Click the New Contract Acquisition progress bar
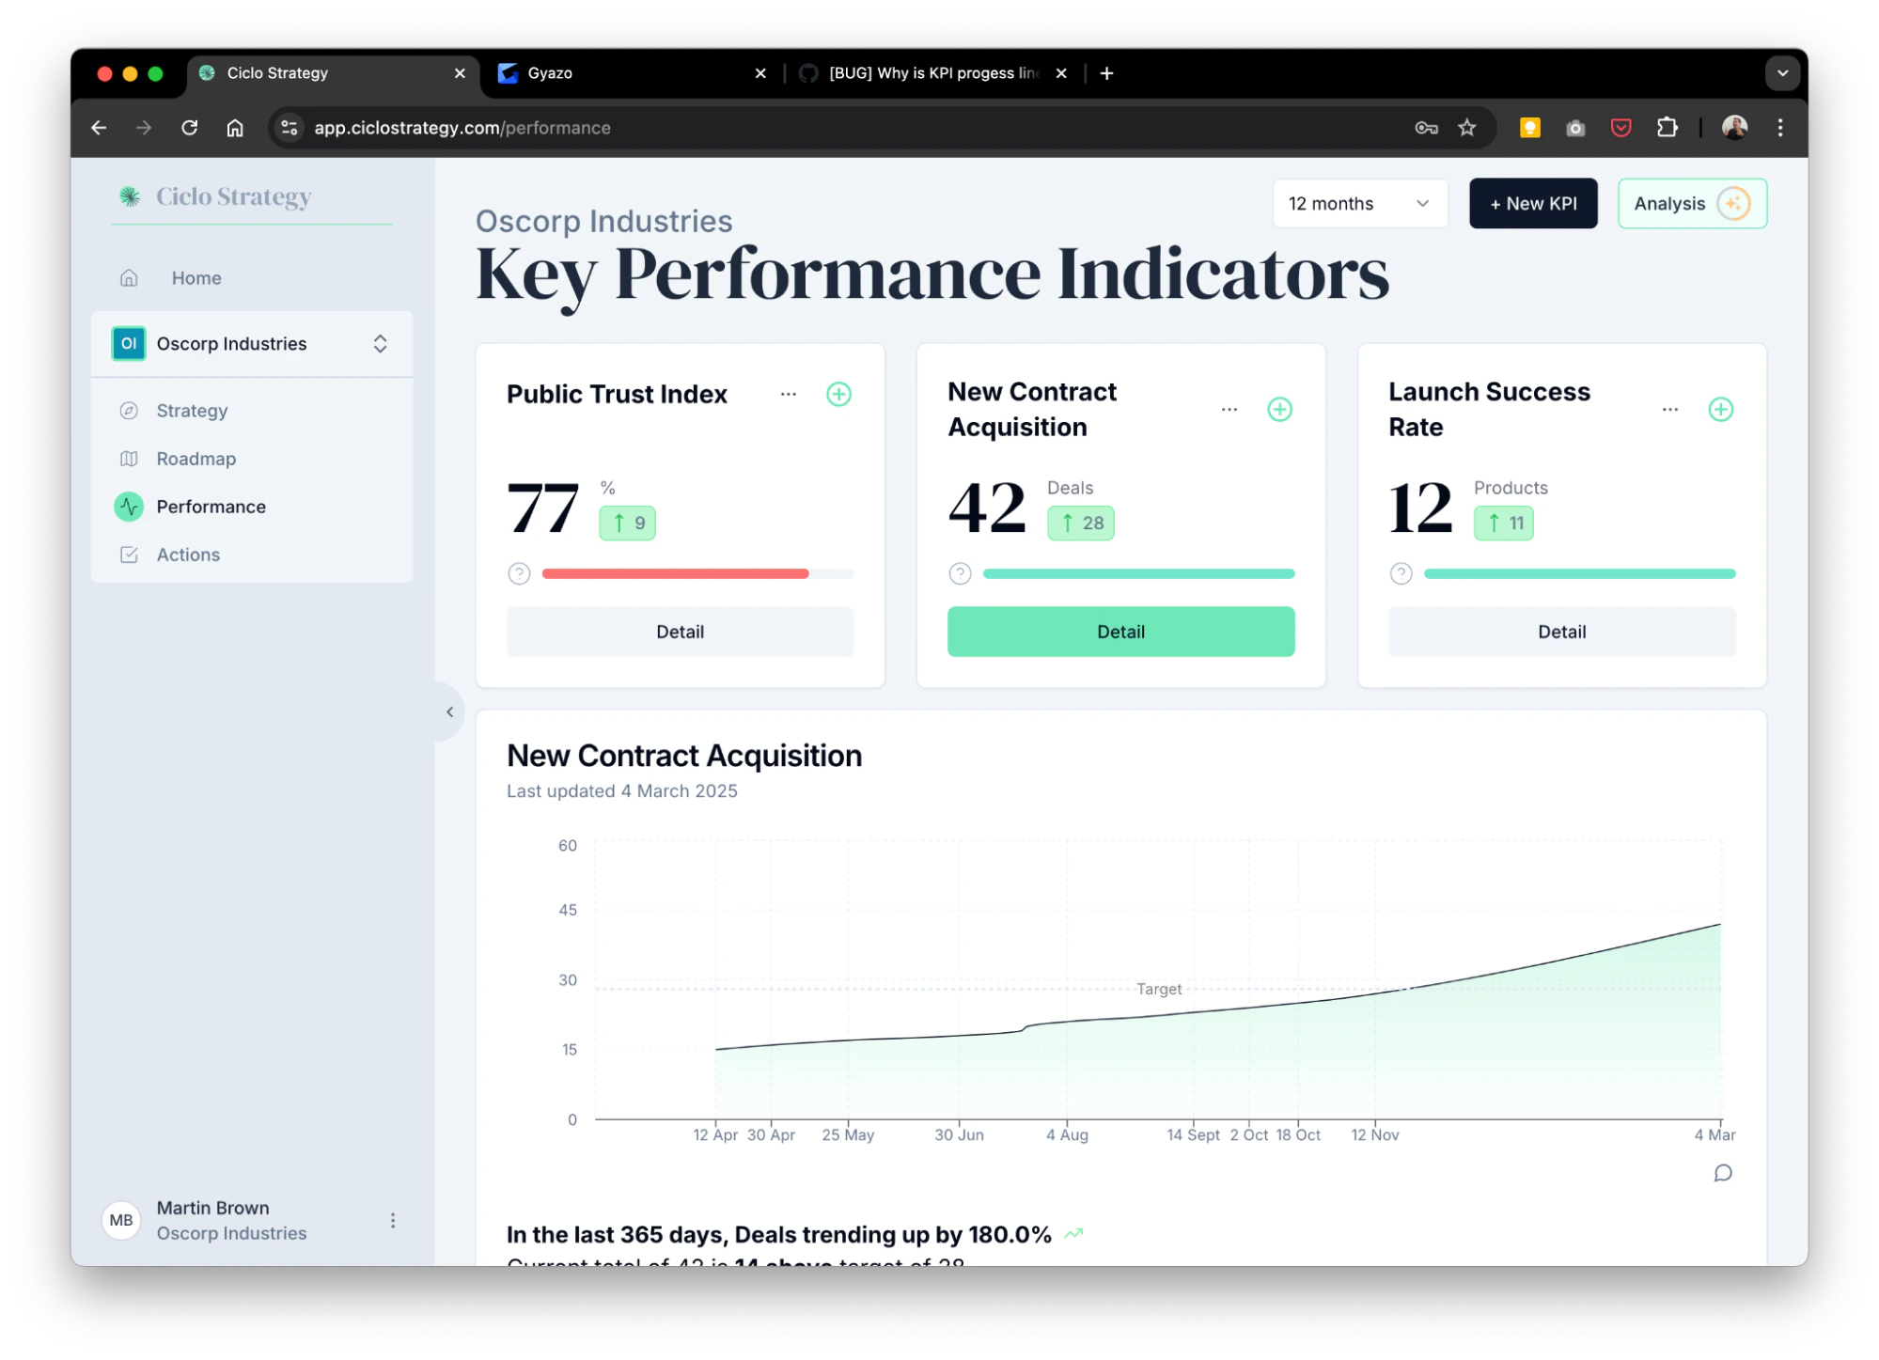Viewport: 1879px width, 1360px height. (x=1138, y=573)
